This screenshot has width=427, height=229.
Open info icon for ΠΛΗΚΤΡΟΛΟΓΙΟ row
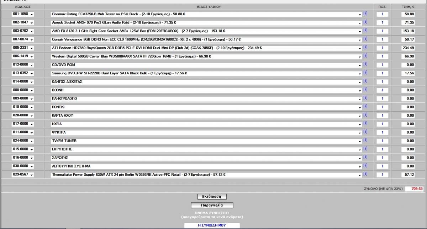click(365, 98)
